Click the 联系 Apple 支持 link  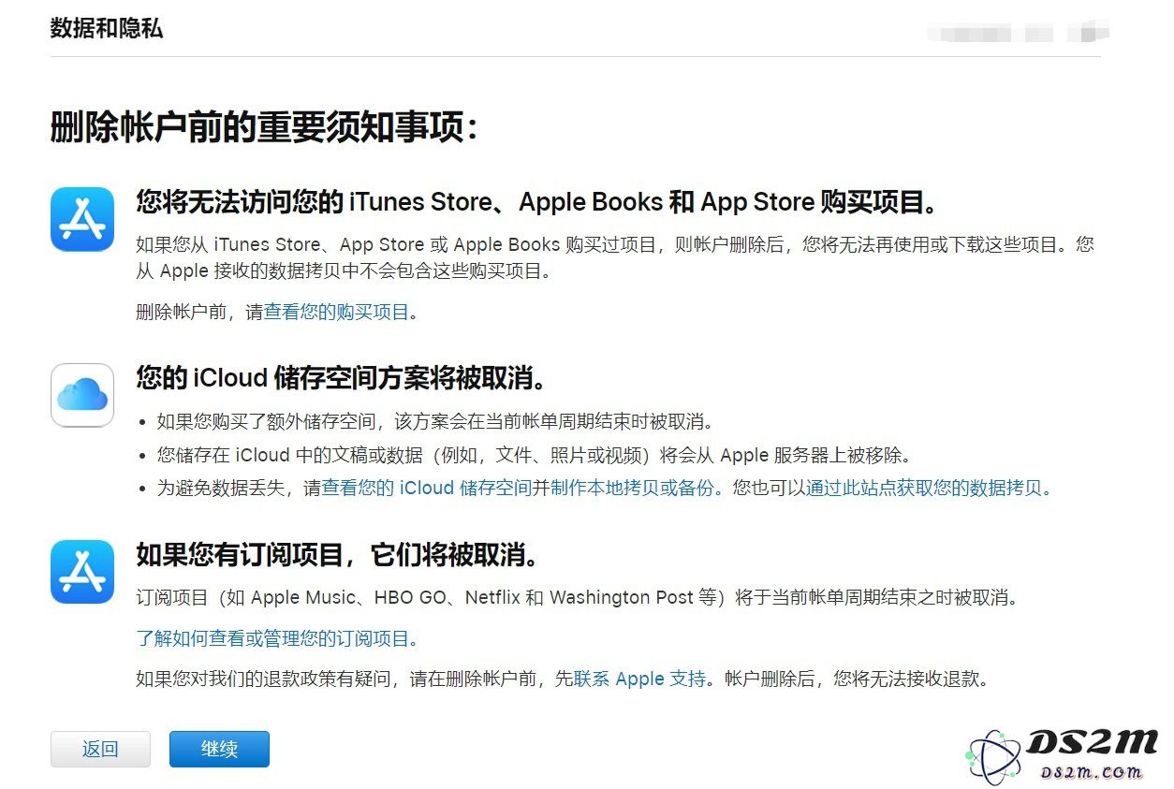click(x=639, y=679)
